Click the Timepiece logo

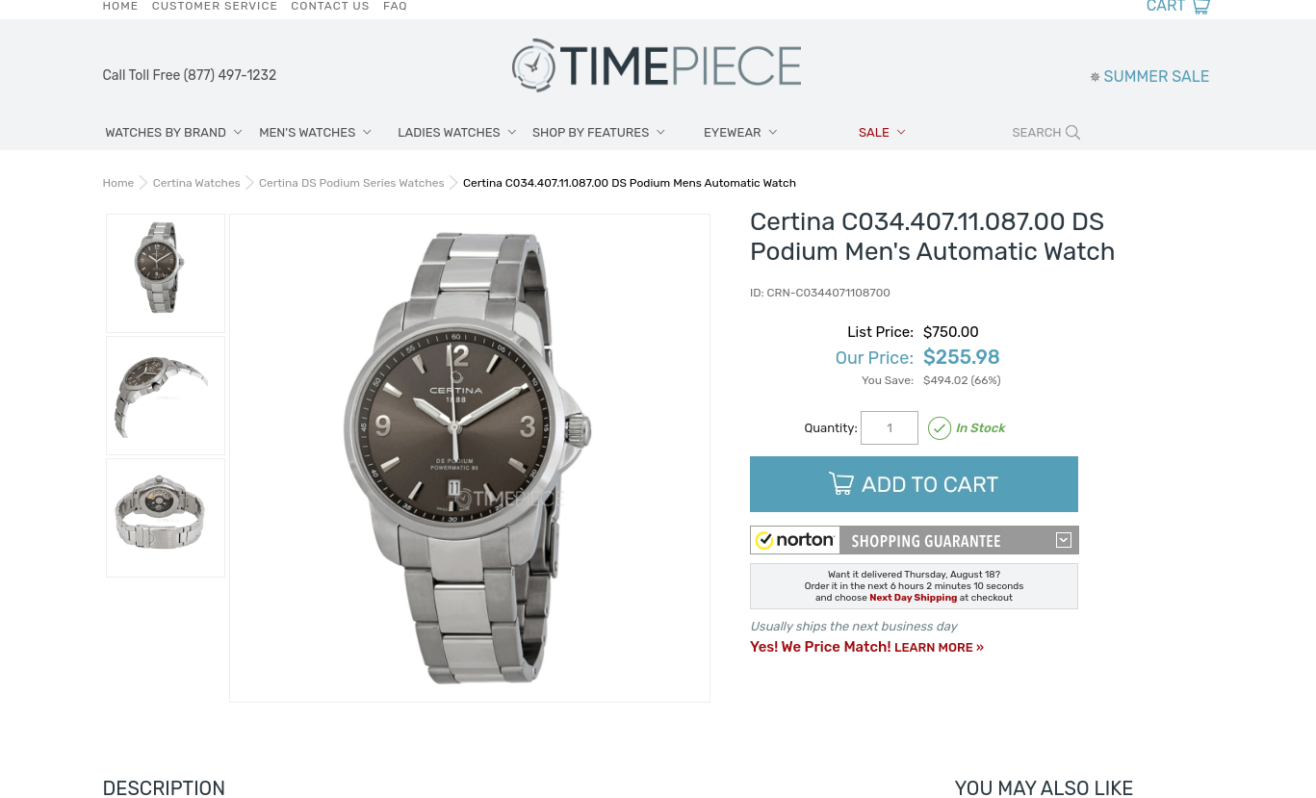pyautogui.click(x=657, y=65)
